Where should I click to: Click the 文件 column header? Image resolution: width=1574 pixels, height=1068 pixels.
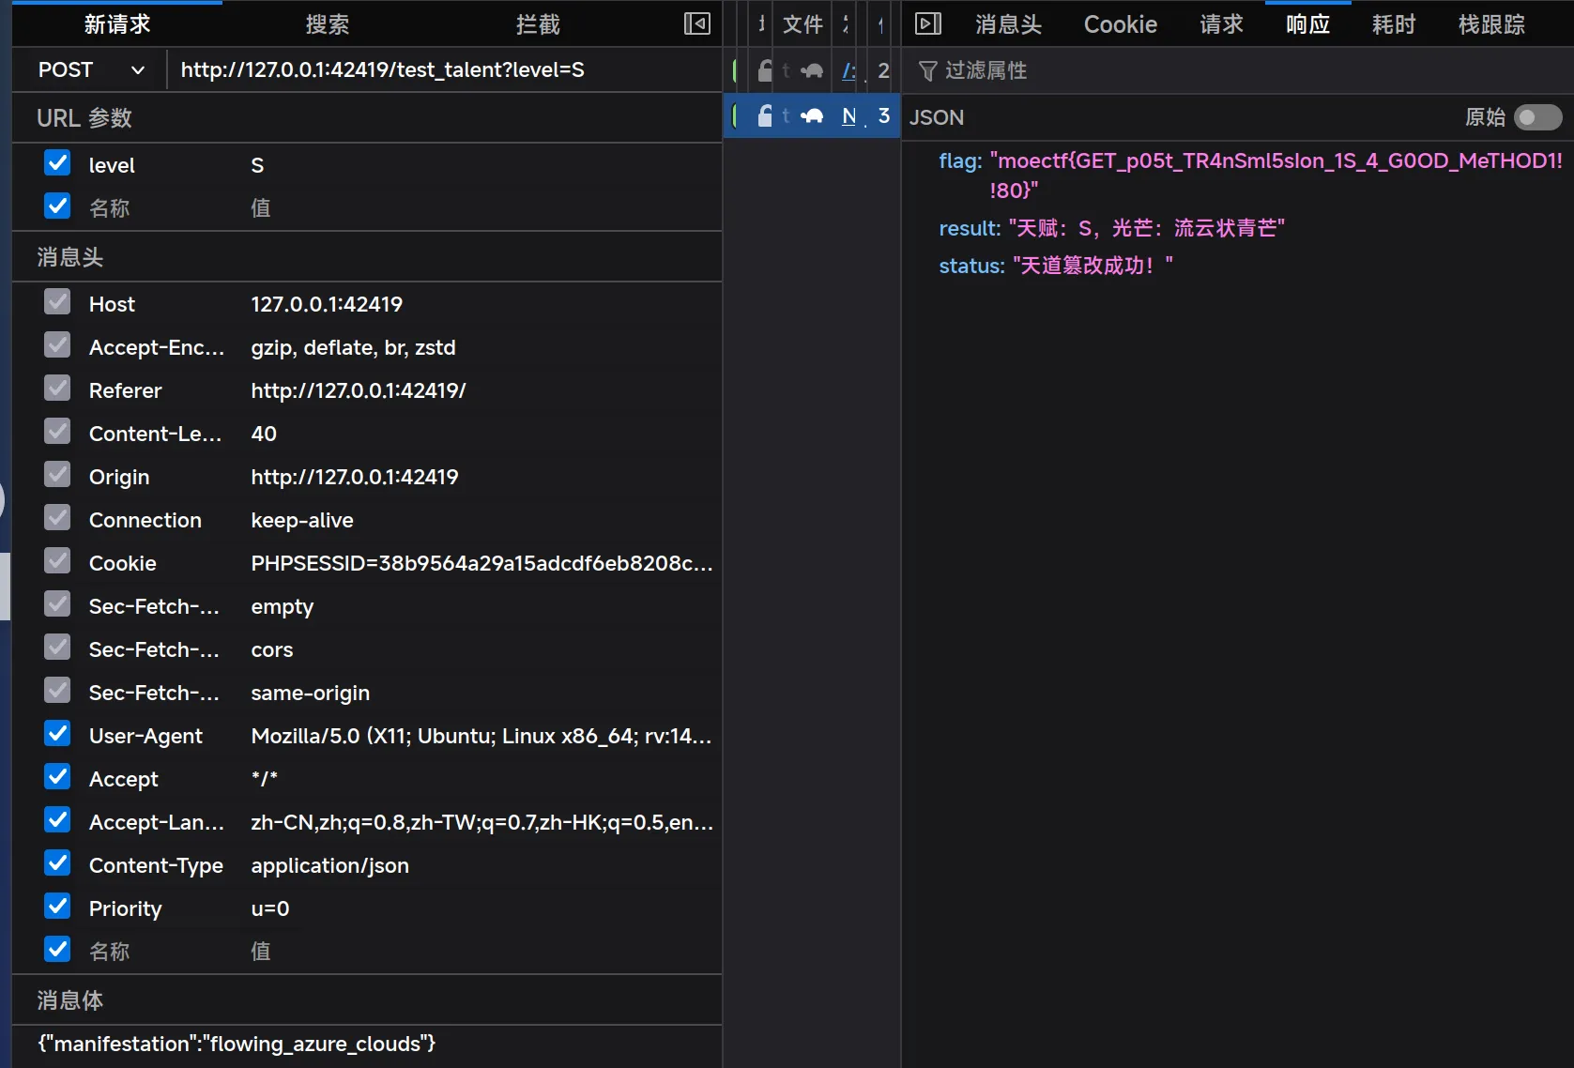(802, 24)
